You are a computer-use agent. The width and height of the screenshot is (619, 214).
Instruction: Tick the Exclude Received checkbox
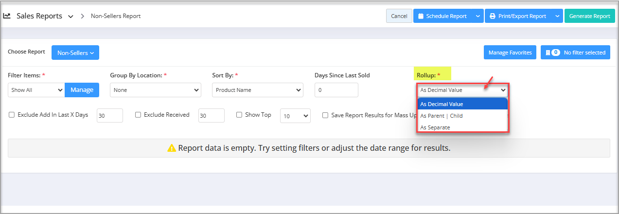point(138,115)
